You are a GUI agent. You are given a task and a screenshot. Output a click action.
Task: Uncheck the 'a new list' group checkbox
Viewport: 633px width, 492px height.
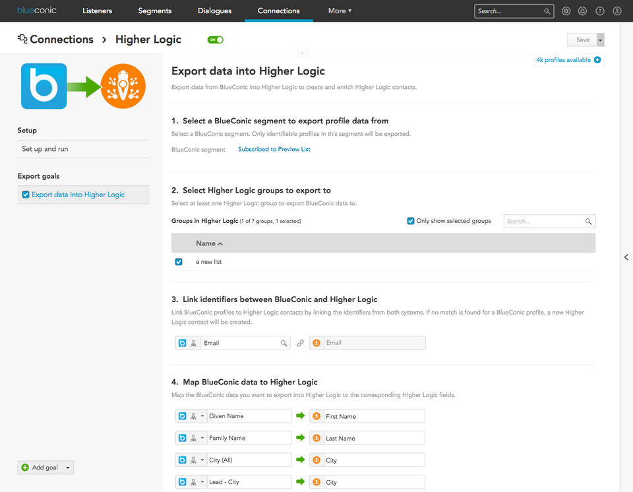coord(179,262)
